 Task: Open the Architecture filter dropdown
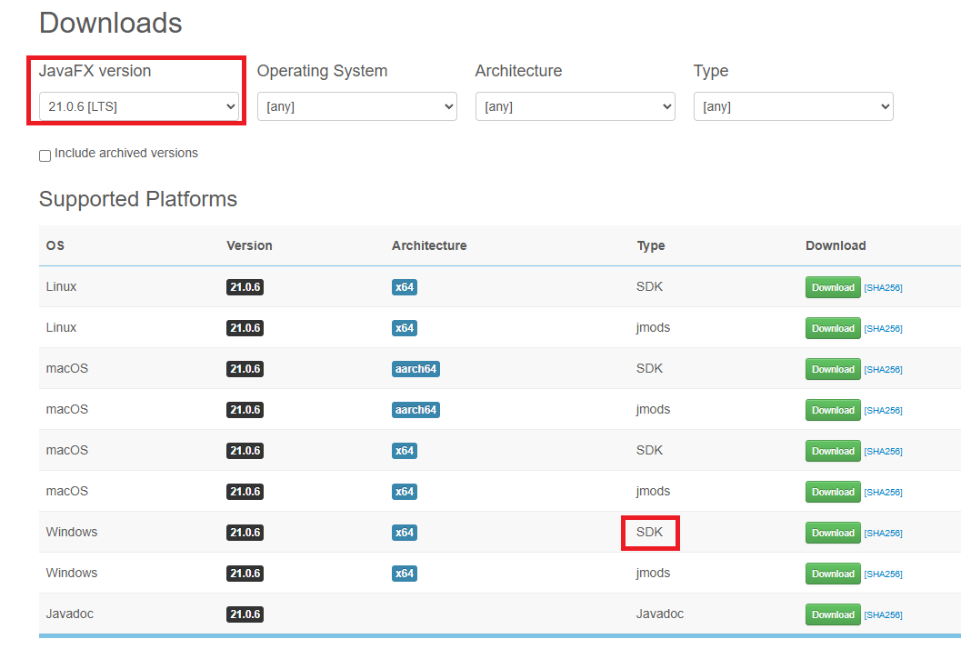click(x=575, y=106)
